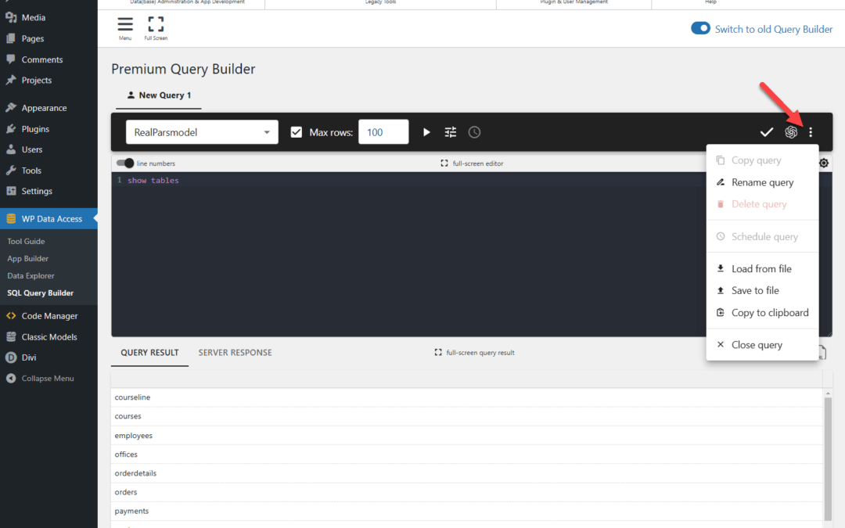The image size is (845, 528).
Task: Select the 'courseline' result row
Action: pyautogui.click(x=466, y=397)
